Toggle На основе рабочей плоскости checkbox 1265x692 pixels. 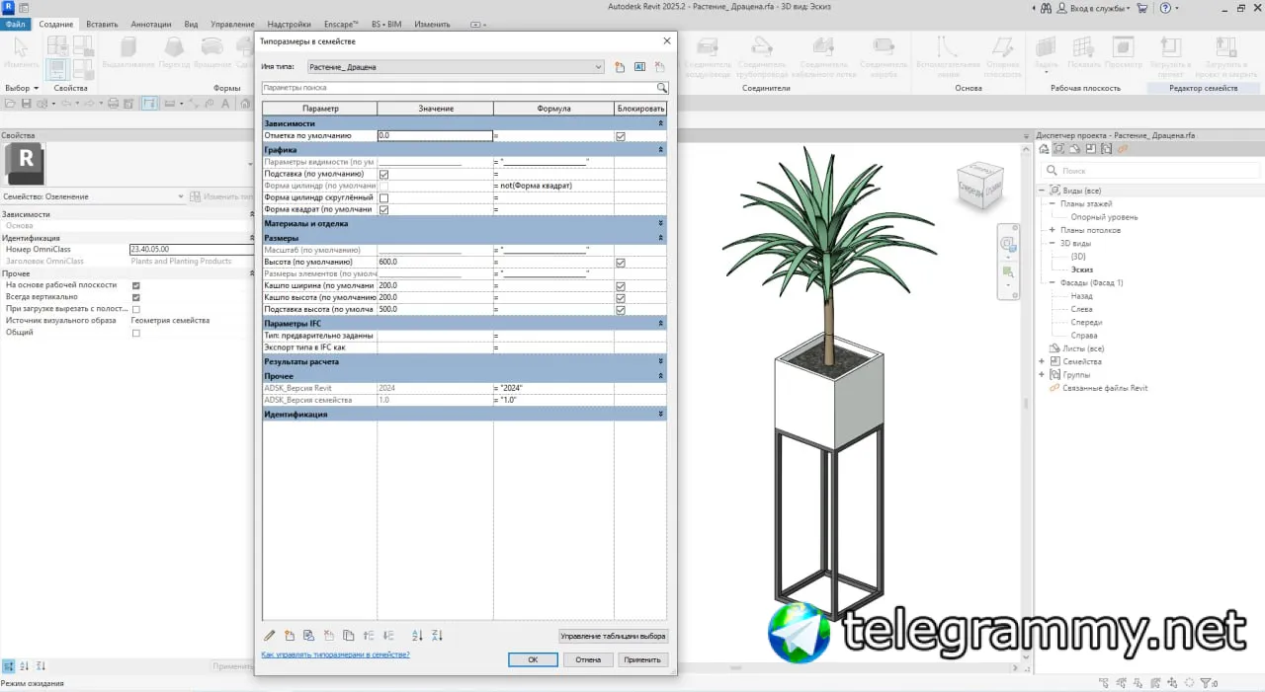[x=136, y=285]
